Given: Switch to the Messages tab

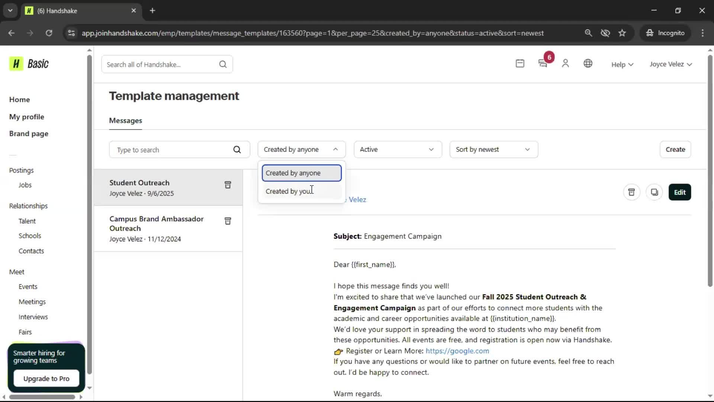Looking at the screenshot, I should [x=125, y=121].
